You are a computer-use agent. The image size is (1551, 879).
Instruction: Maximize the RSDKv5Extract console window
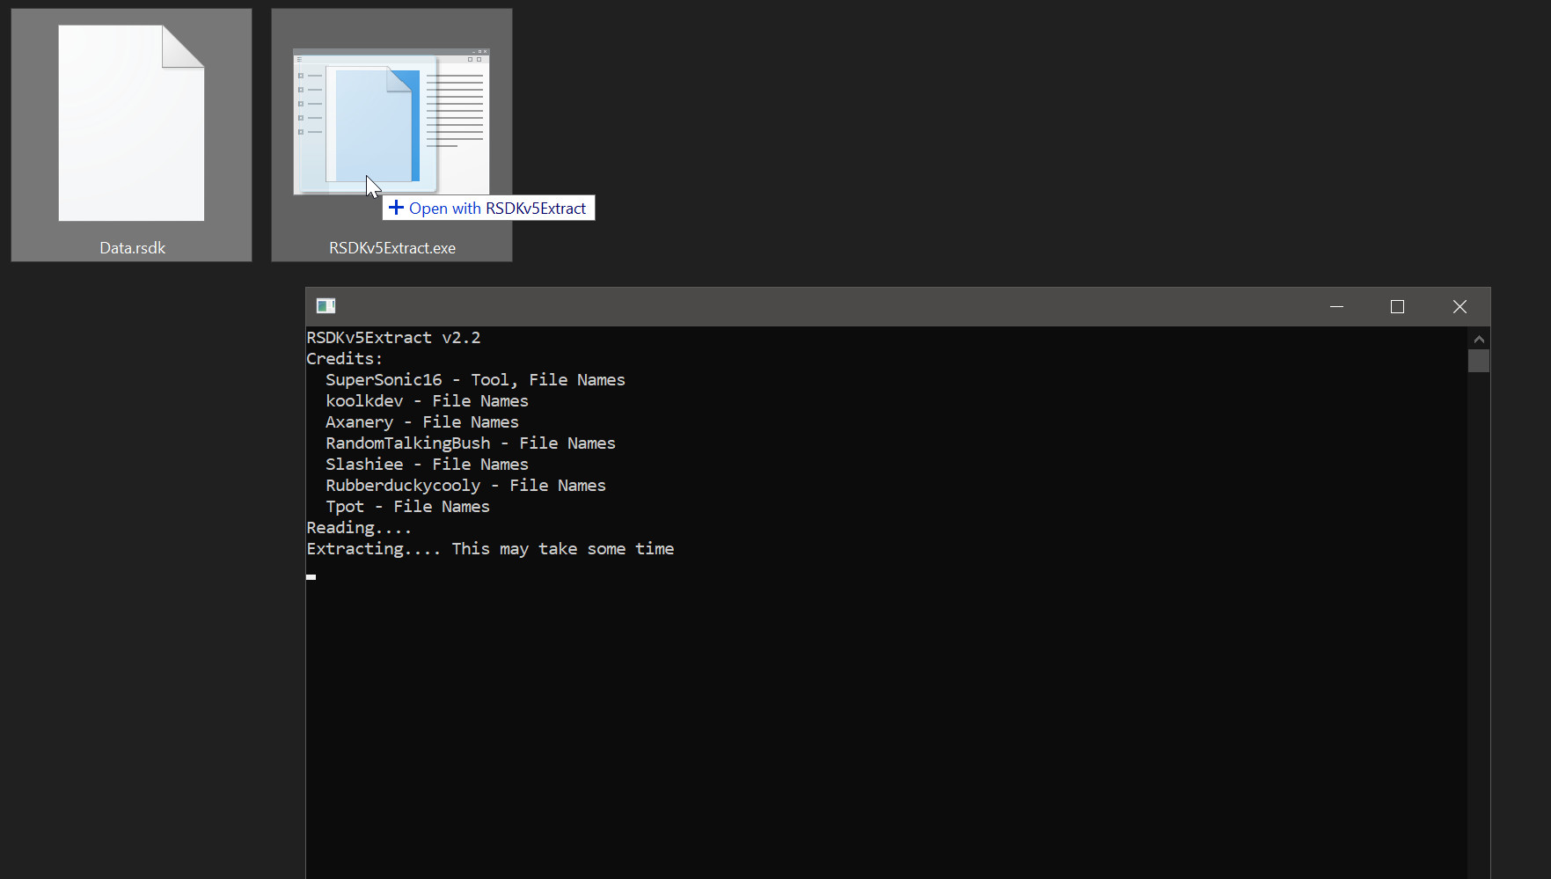(1397, 306)
